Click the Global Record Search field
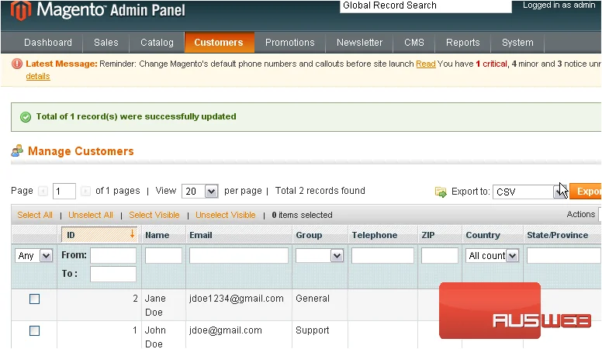 click(x=426, y=6)
